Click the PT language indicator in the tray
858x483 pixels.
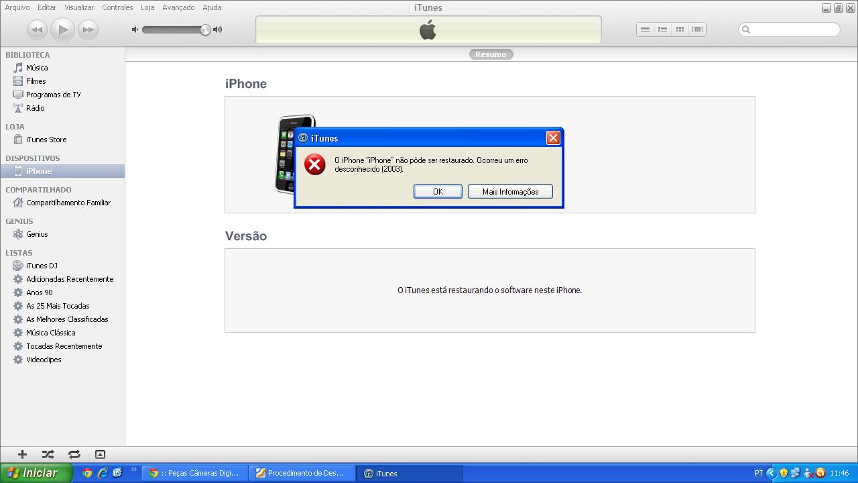click(759, 473)
